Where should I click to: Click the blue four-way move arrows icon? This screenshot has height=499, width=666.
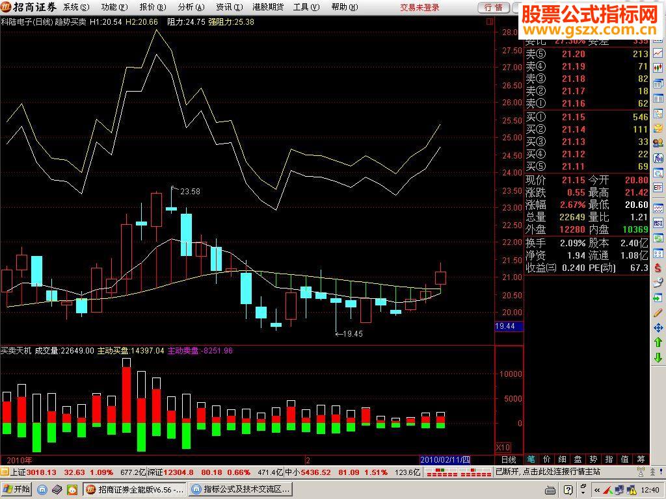(658, 327)
